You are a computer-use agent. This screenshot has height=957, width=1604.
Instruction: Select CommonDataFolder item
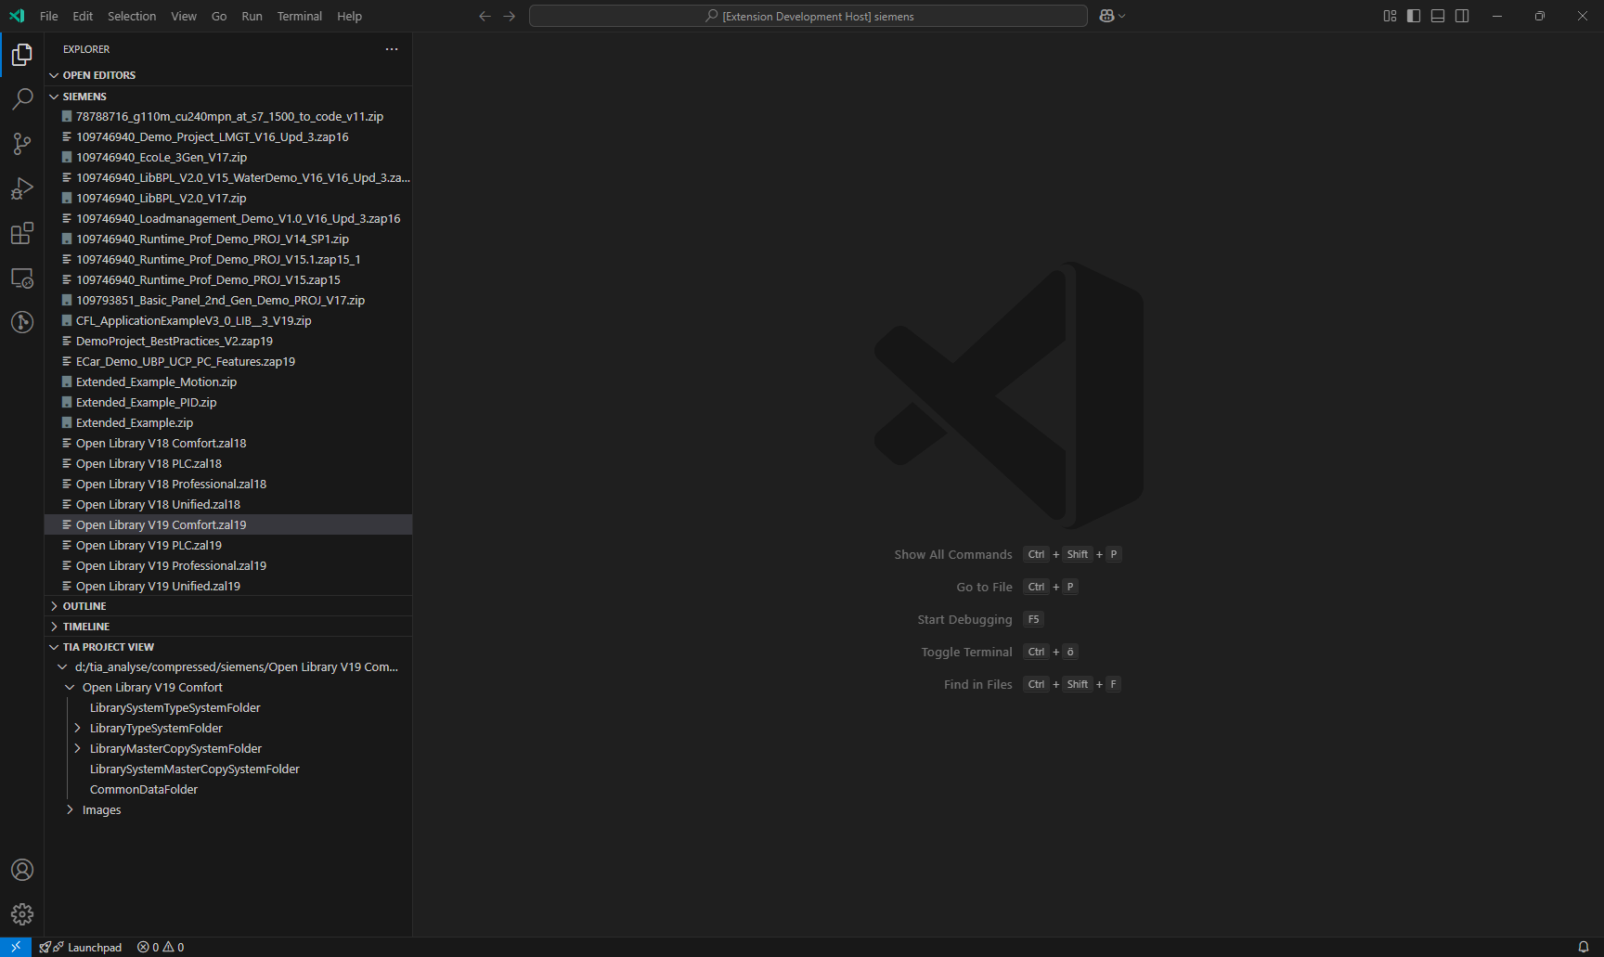(x=228, y=790)
